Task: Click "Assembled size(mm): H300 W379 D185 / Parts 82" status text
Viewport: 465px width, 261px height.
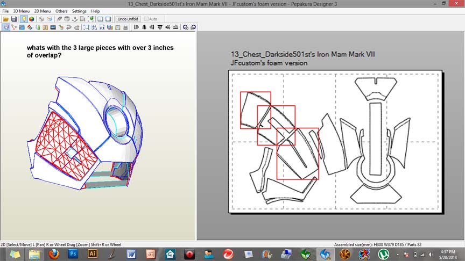Action: click(378, 244)
